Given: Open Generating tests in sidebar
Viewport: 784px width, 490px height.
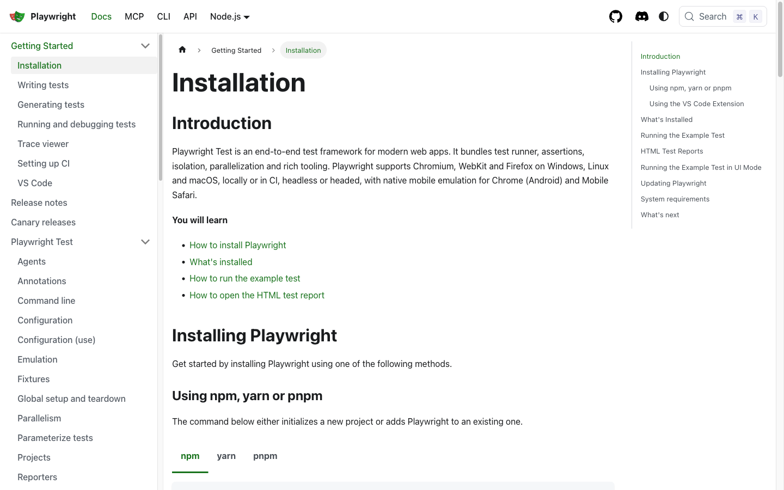Looking at the screenshot, I should (x=51, y=105).
